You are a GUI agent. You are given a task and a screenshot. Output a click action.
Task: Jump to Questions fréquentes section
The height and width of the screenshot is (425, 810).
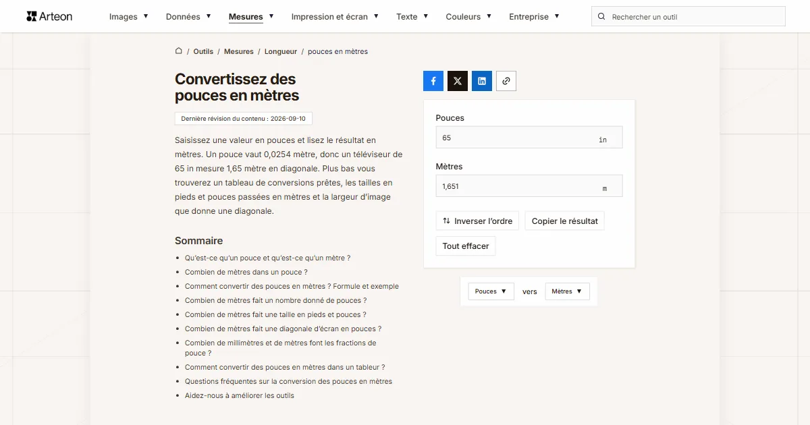pyautogui.click(x=288, y=381)
